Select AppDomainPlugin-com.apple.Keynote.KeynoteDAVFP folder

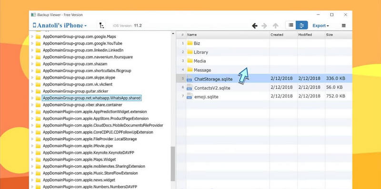pos(89,152)
